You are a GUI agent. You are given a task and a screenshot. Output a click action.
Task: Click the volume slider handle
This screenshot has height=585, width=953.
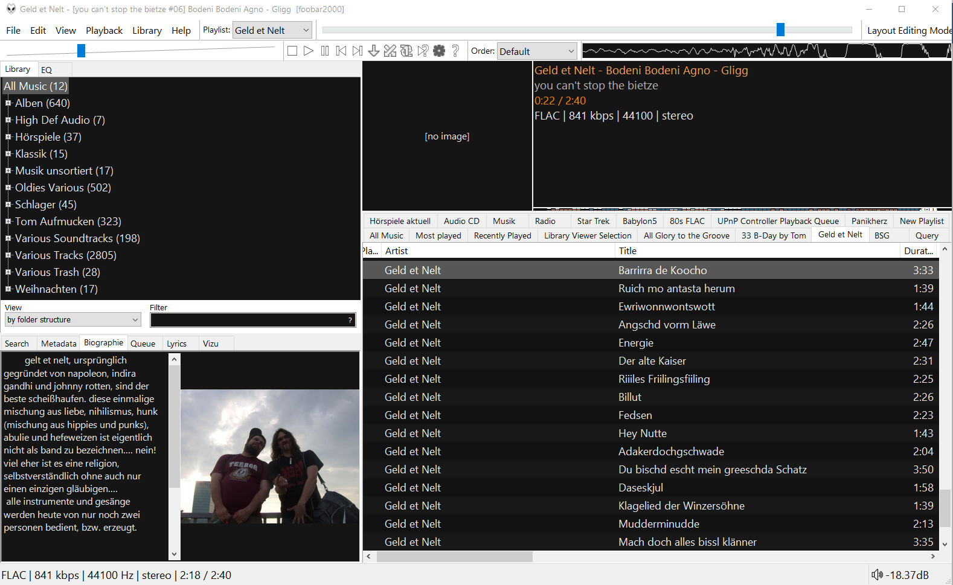(81, 51)
